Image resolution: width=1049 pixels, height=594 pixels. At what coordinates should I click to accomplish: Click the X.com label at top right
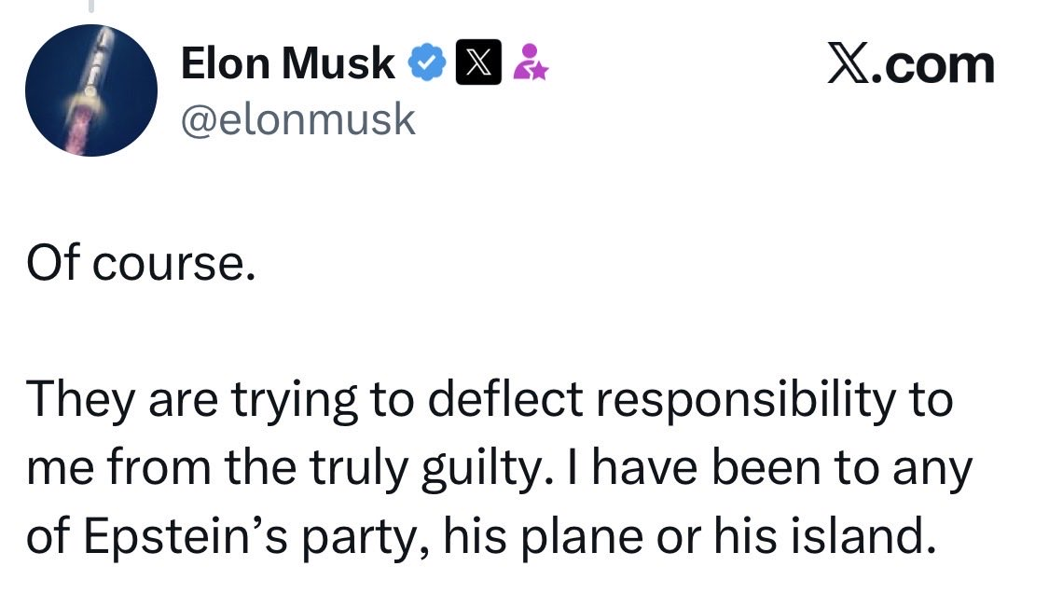pyautogui.click(x=910, y=64)
